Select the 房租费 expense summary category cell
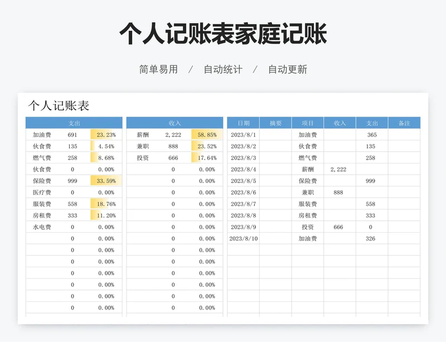Viewport: 446px width, 342px height. tap(42, 215)
